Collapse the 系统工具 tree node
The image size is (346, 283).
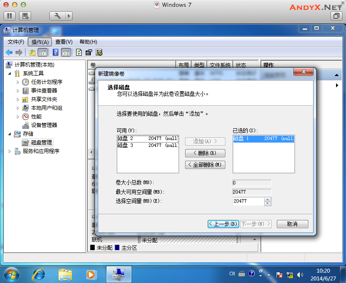[10, 73]
